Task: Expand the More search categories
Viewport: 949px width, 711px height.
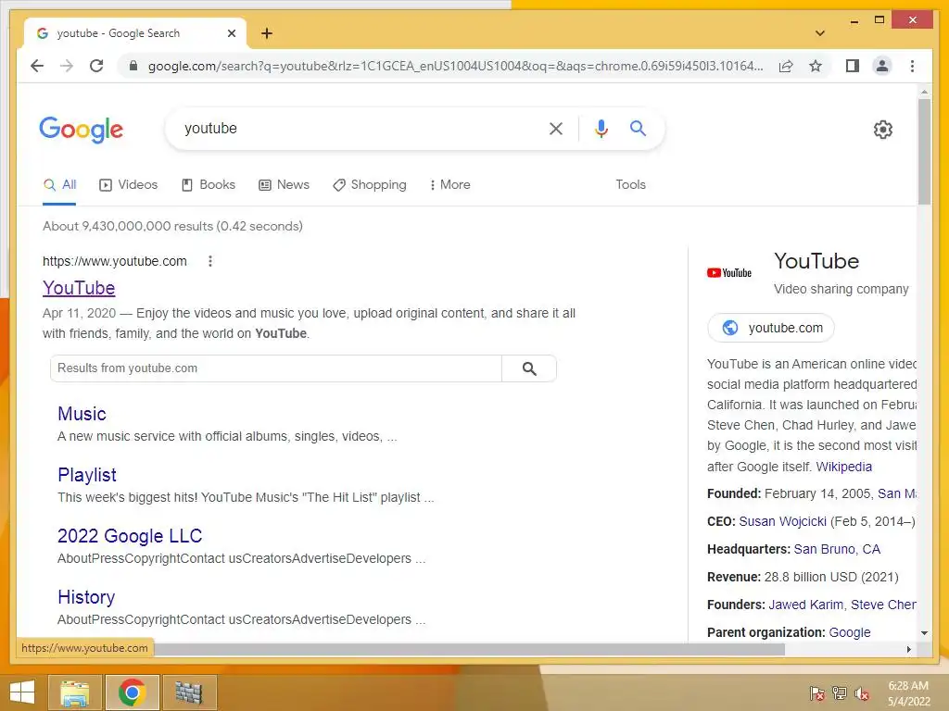Action: [x=449, y=185]
